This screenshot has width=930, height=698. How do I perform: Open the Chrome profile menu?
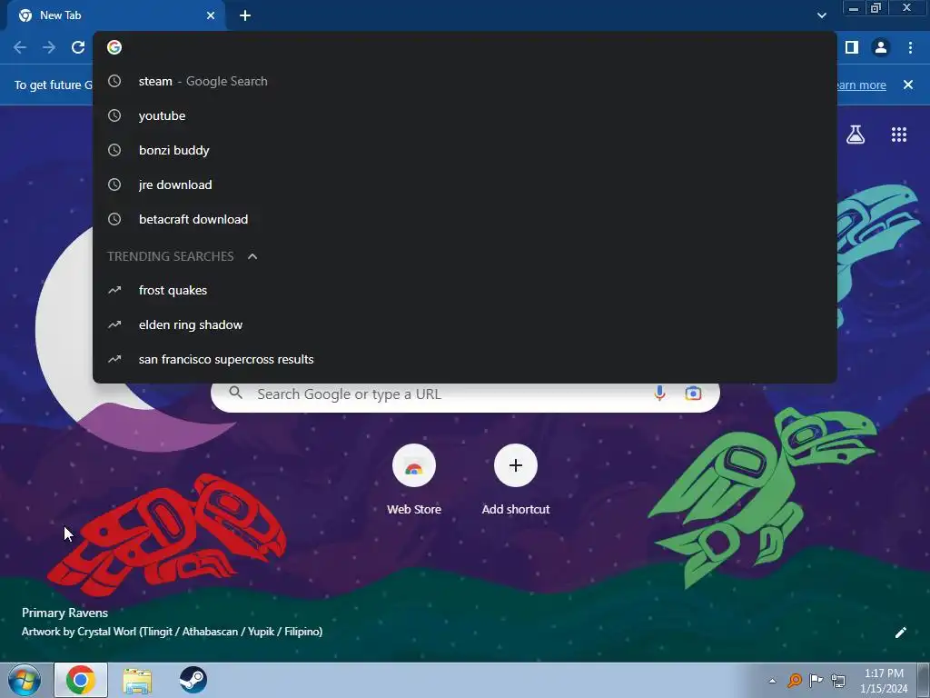[x=881, y=47]
